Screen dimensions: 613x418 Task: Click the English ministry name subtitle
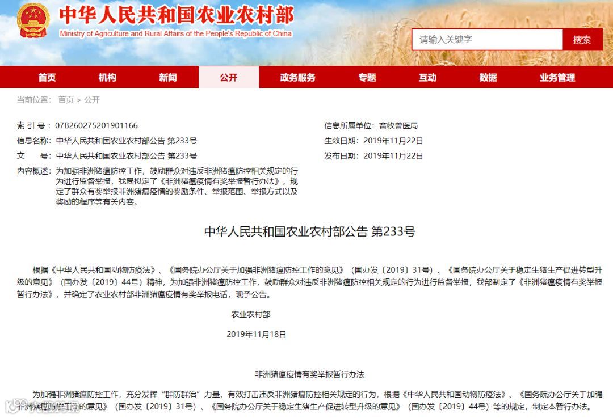175,33
